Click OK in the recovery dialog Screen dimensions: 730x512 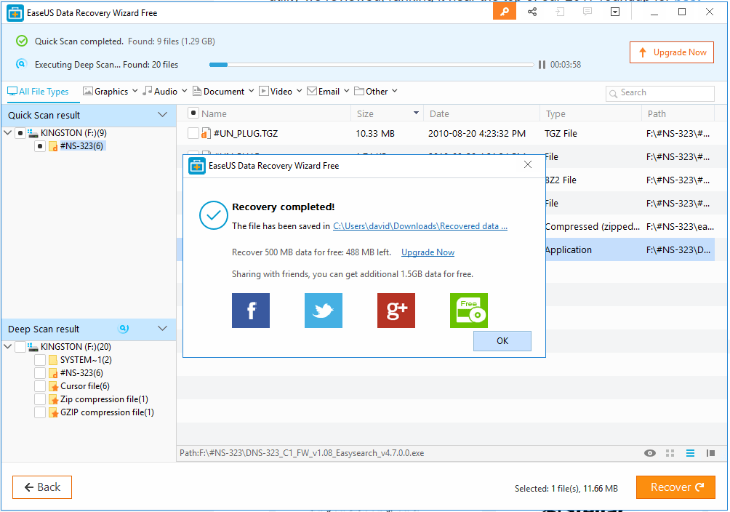click(x=502, y=341)
